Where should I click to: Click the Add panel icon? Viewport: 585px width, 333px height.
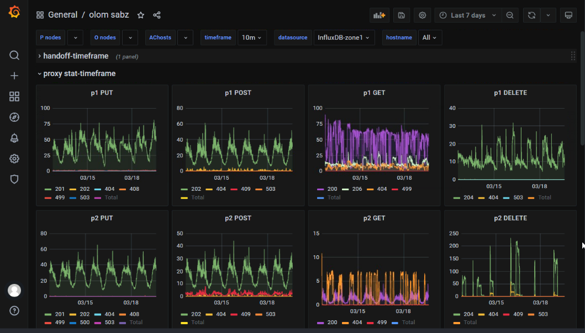point(380,15)
